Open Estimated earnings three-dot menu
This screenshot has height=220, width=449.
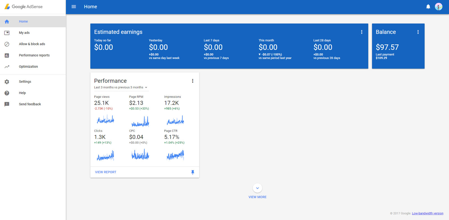tap(361, 32)
